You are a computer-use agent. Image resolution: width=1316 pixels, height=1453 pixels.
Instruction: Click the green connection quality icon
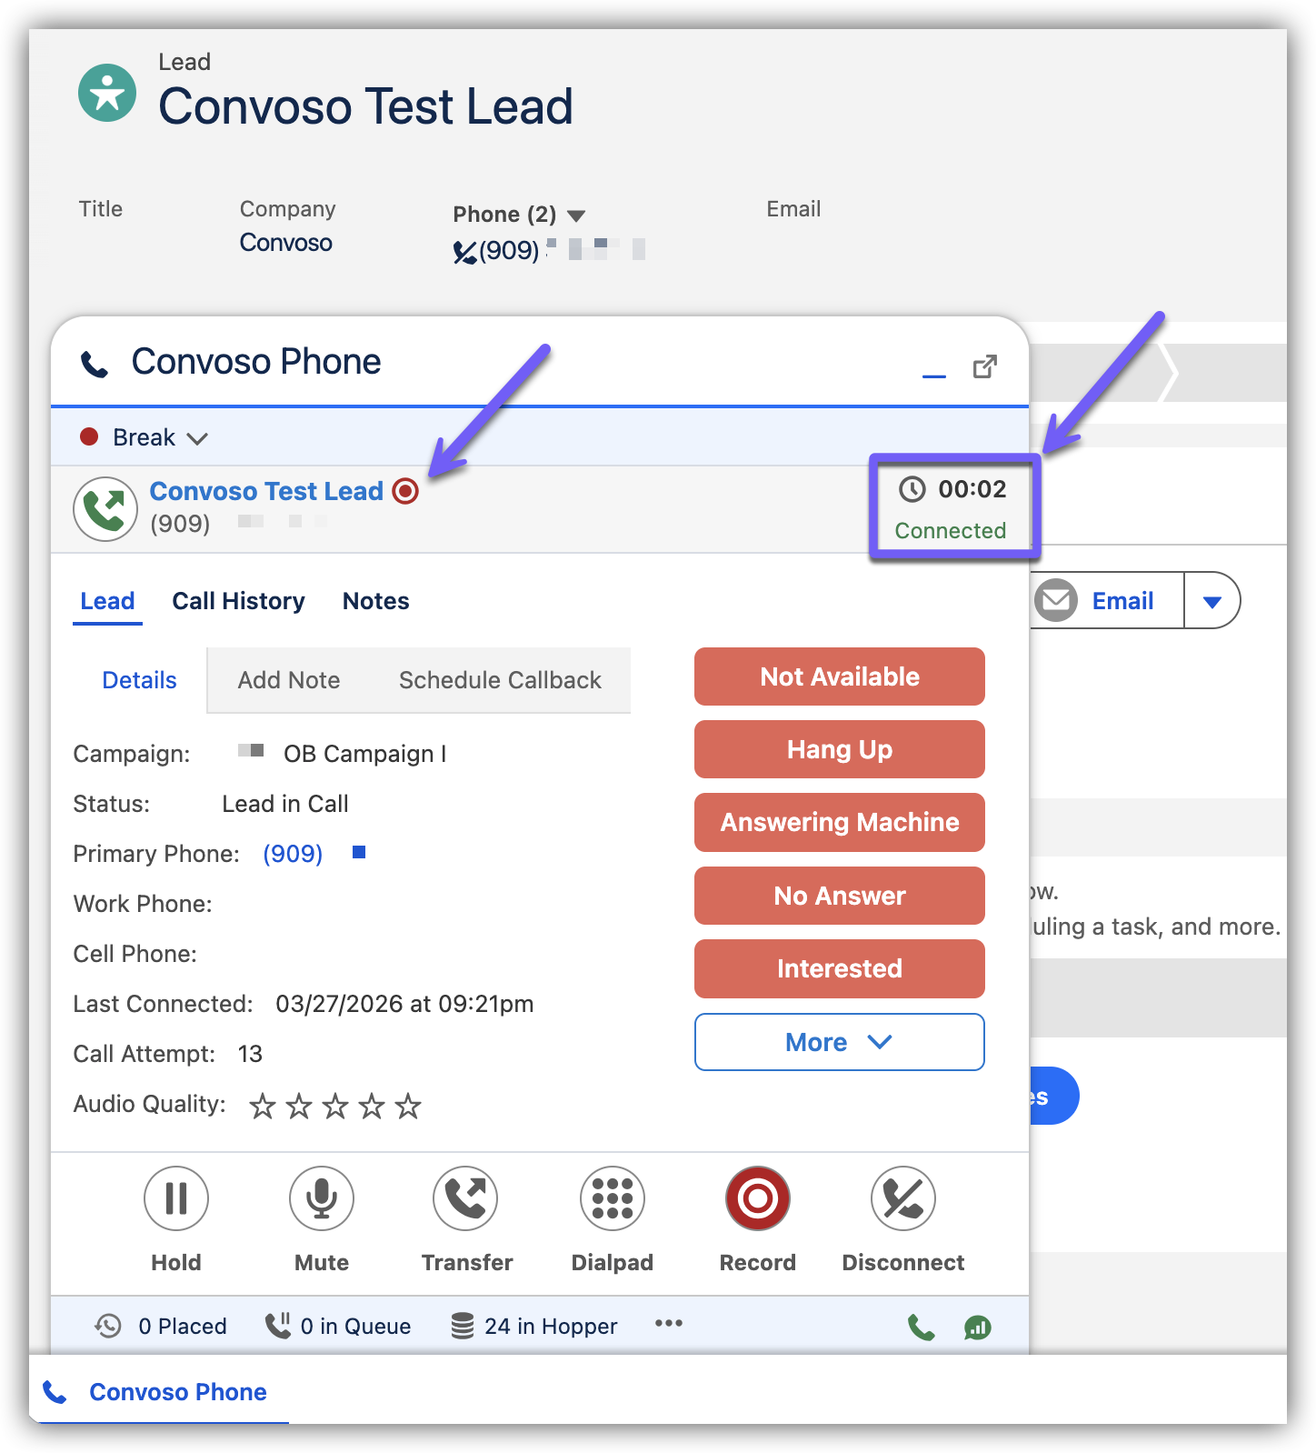[x=977, y=1328]
